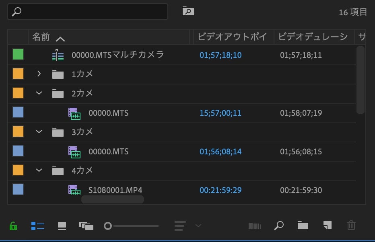This screenshot has height=242, width=375.
Task: Create a new bin
Action: pyautogui.click(x=302, y=226)
